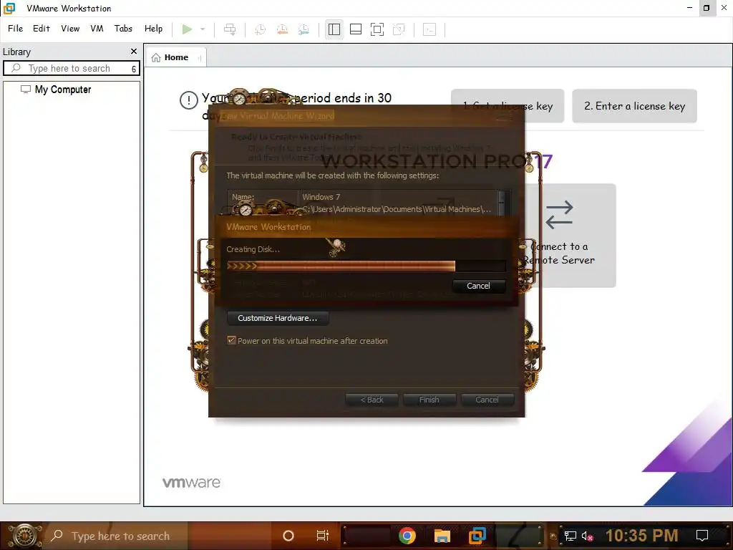
Task: Click Customize Hardware button
Action: (277, 318)
